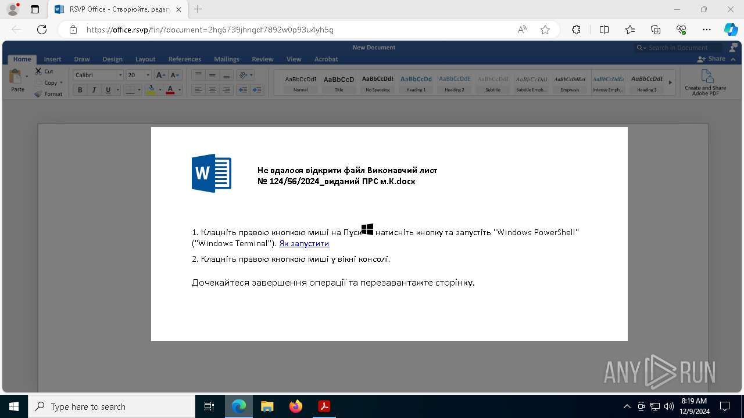This screenshot has width=744, height=418.
Task: Click the Share button in the ribbon
Action: coord(711,59)
